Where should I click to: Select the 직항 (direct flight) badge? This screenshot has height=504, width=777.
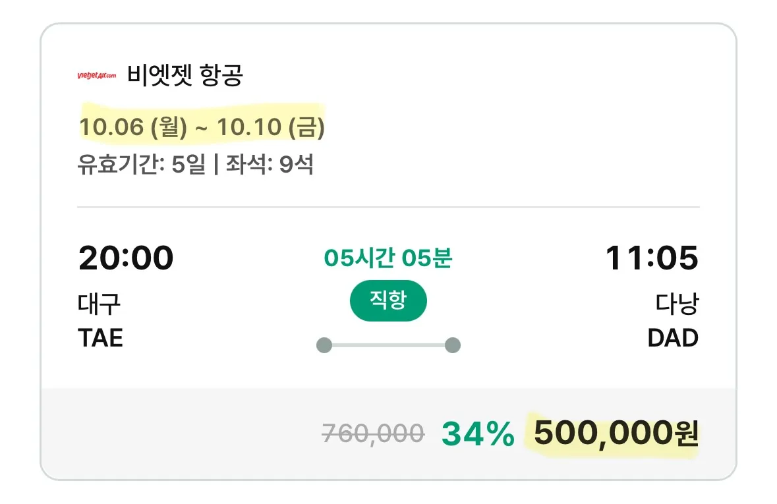pyautogui.click(x=388, y=300)
